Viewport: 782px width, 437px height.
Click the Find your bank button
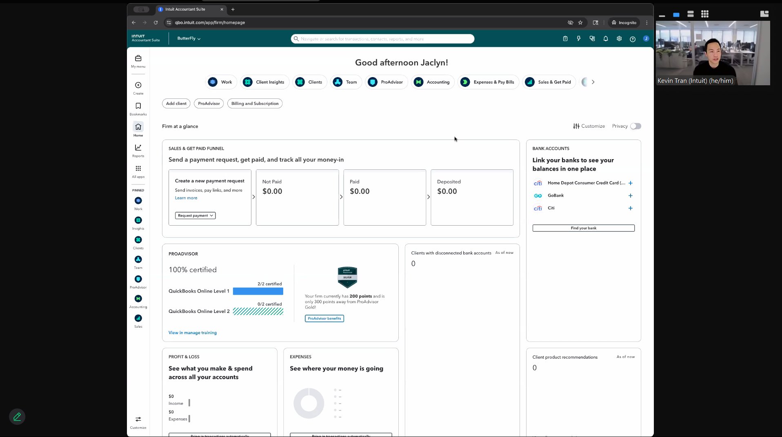click(x=583, y=228)
